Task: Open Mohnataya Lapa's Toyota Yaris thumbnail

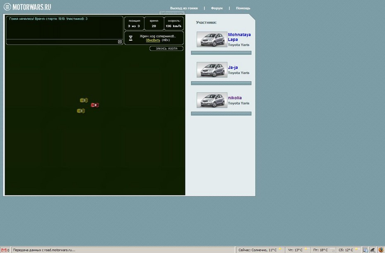Action: pyautogui.click(x=212, y=39)
